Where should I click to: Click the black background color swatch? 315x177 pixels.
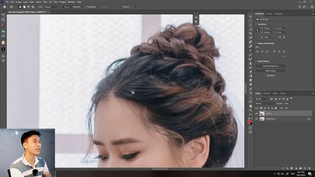(x=252, y=123)
